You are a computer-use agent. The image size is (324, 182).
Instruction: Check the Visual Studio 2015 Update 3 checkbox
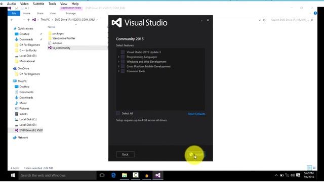(123, 52)
